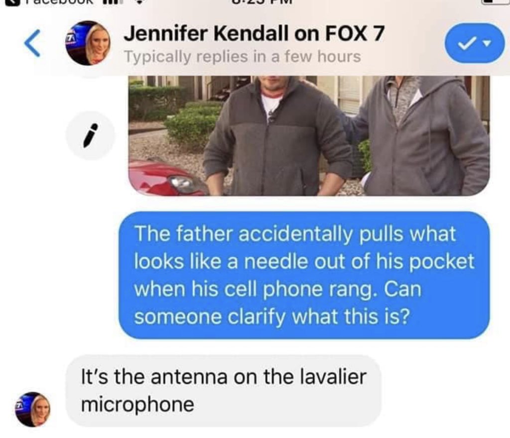Select the gray lavalier microphone reply bubble

tap(224, 391)
